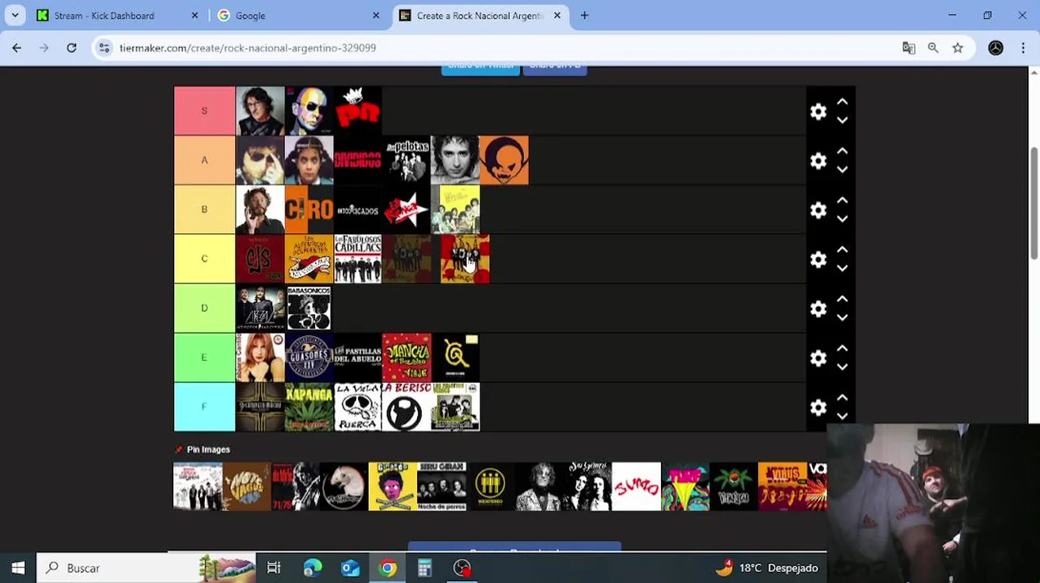Move tier A row up
This screenshot has width=1040, height=583.
click(x=842, y=151)
